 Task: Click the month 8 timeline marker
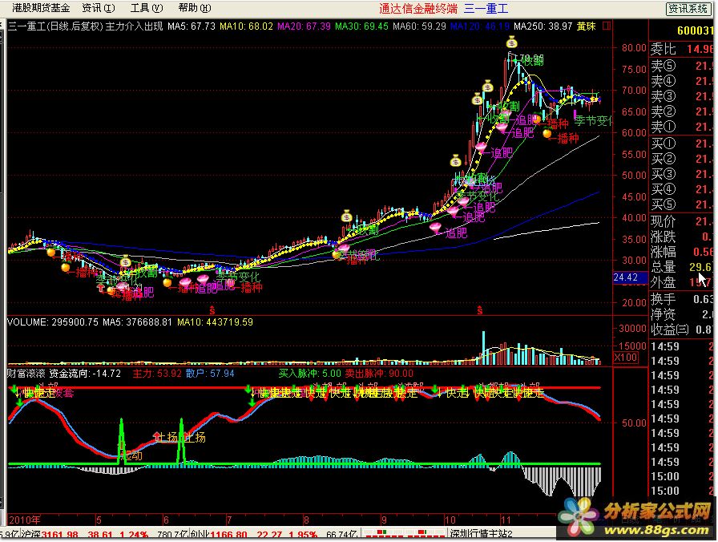[306, 520]
